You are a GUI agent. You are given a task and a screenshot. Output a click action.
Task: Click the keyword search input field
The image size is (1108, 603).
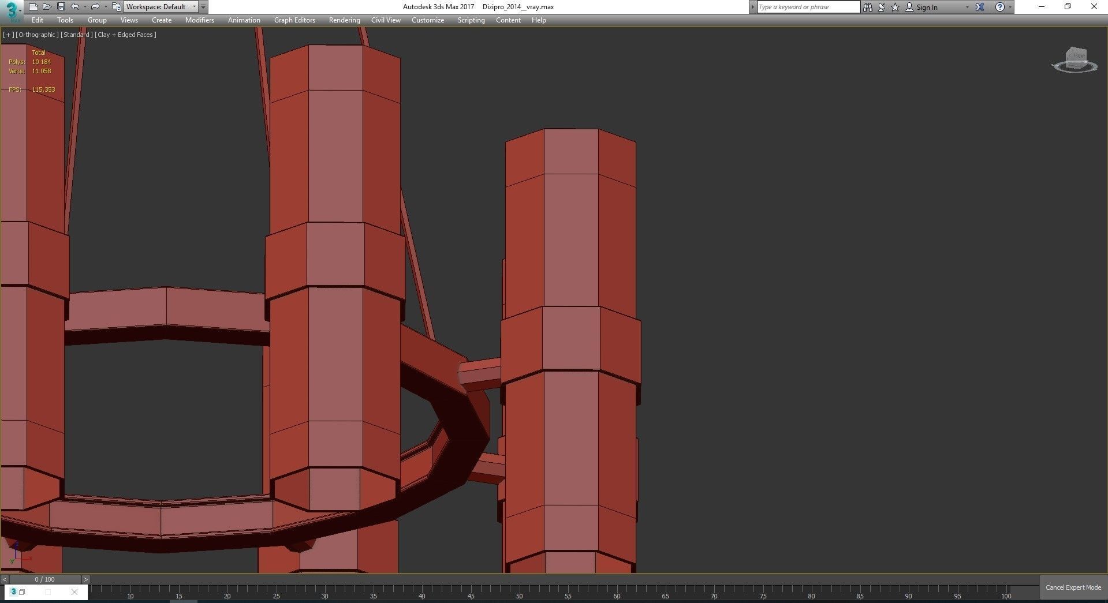(x=808, y=7)
